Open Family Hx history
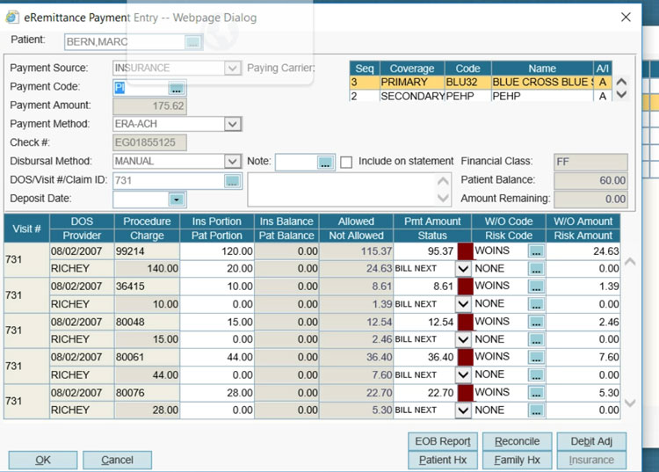659x472 pixels. click(518, 461)
